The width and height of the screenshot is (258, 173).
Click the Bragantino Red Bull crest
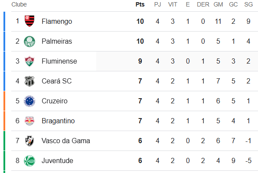pos(29,121)
